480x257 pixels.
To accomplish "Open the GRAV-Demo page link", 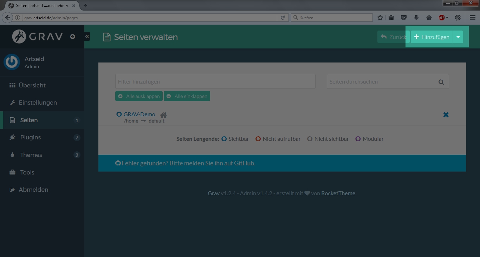I will click(x=139, y=114).
